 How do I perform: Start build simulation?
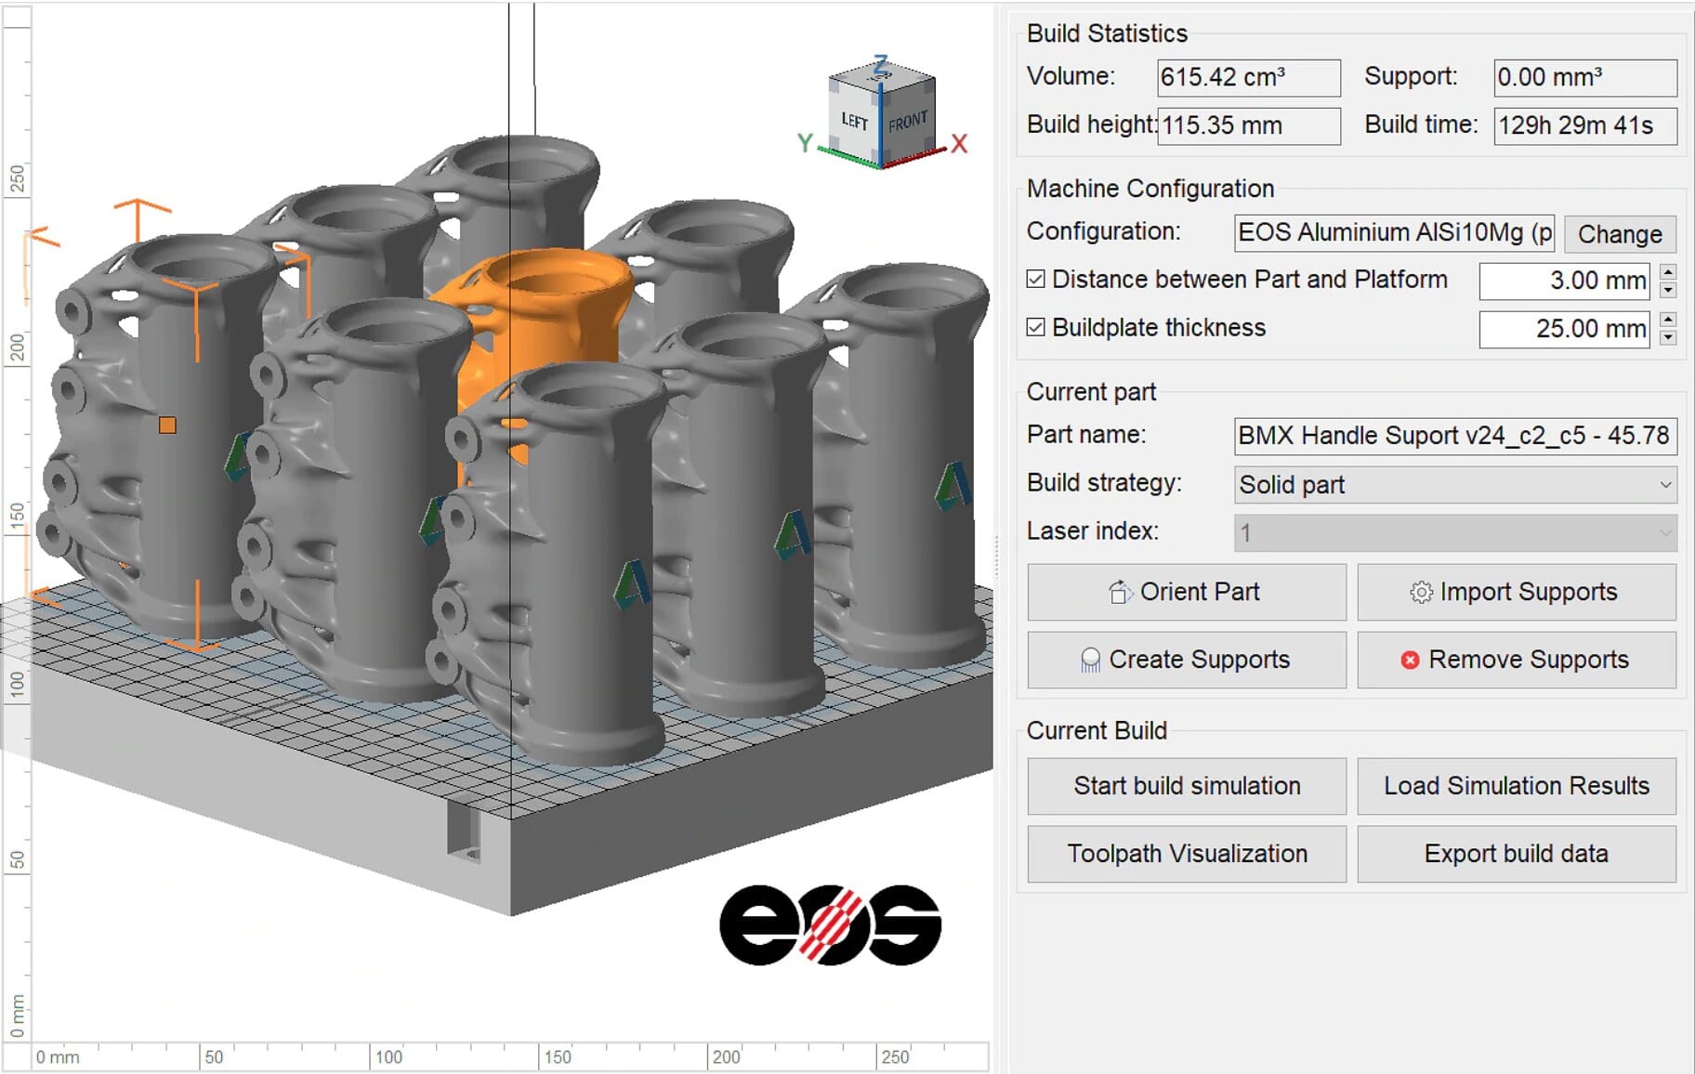tap(1187, 786)
